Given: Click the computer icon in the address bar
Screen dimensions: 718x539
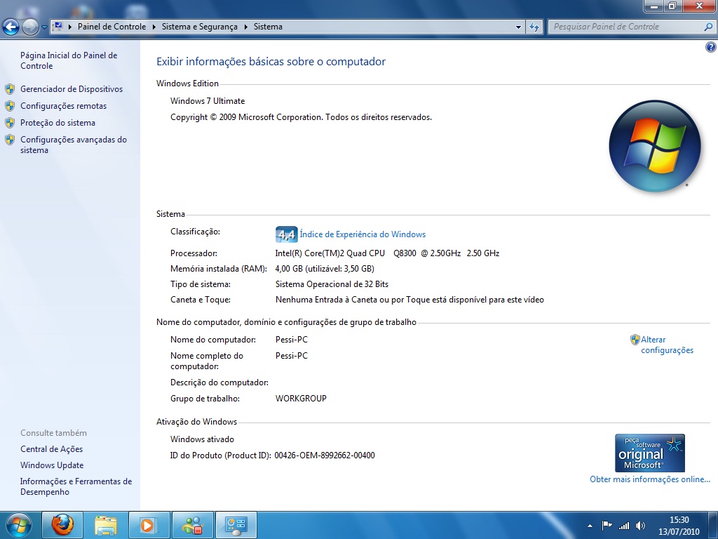Looking at the screenshot, I should [x=57, y=27].
